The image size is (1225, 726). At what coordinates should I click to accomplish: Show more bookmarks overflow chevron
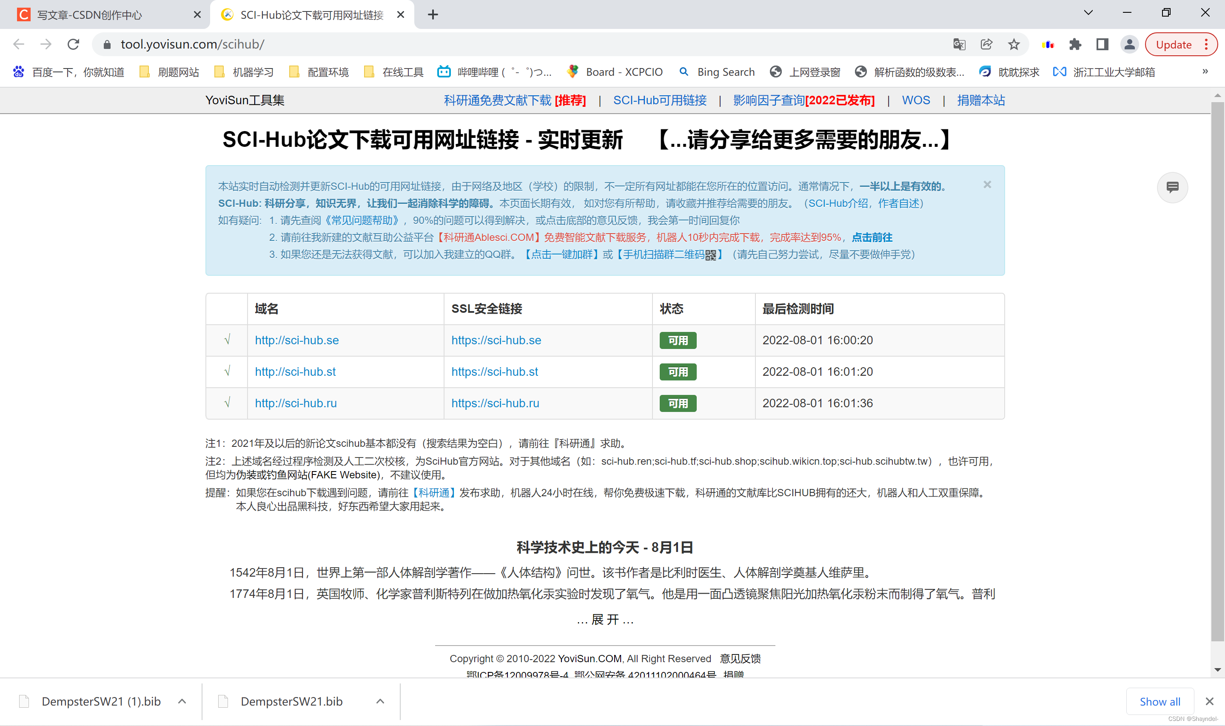(x=1205, y=72)
